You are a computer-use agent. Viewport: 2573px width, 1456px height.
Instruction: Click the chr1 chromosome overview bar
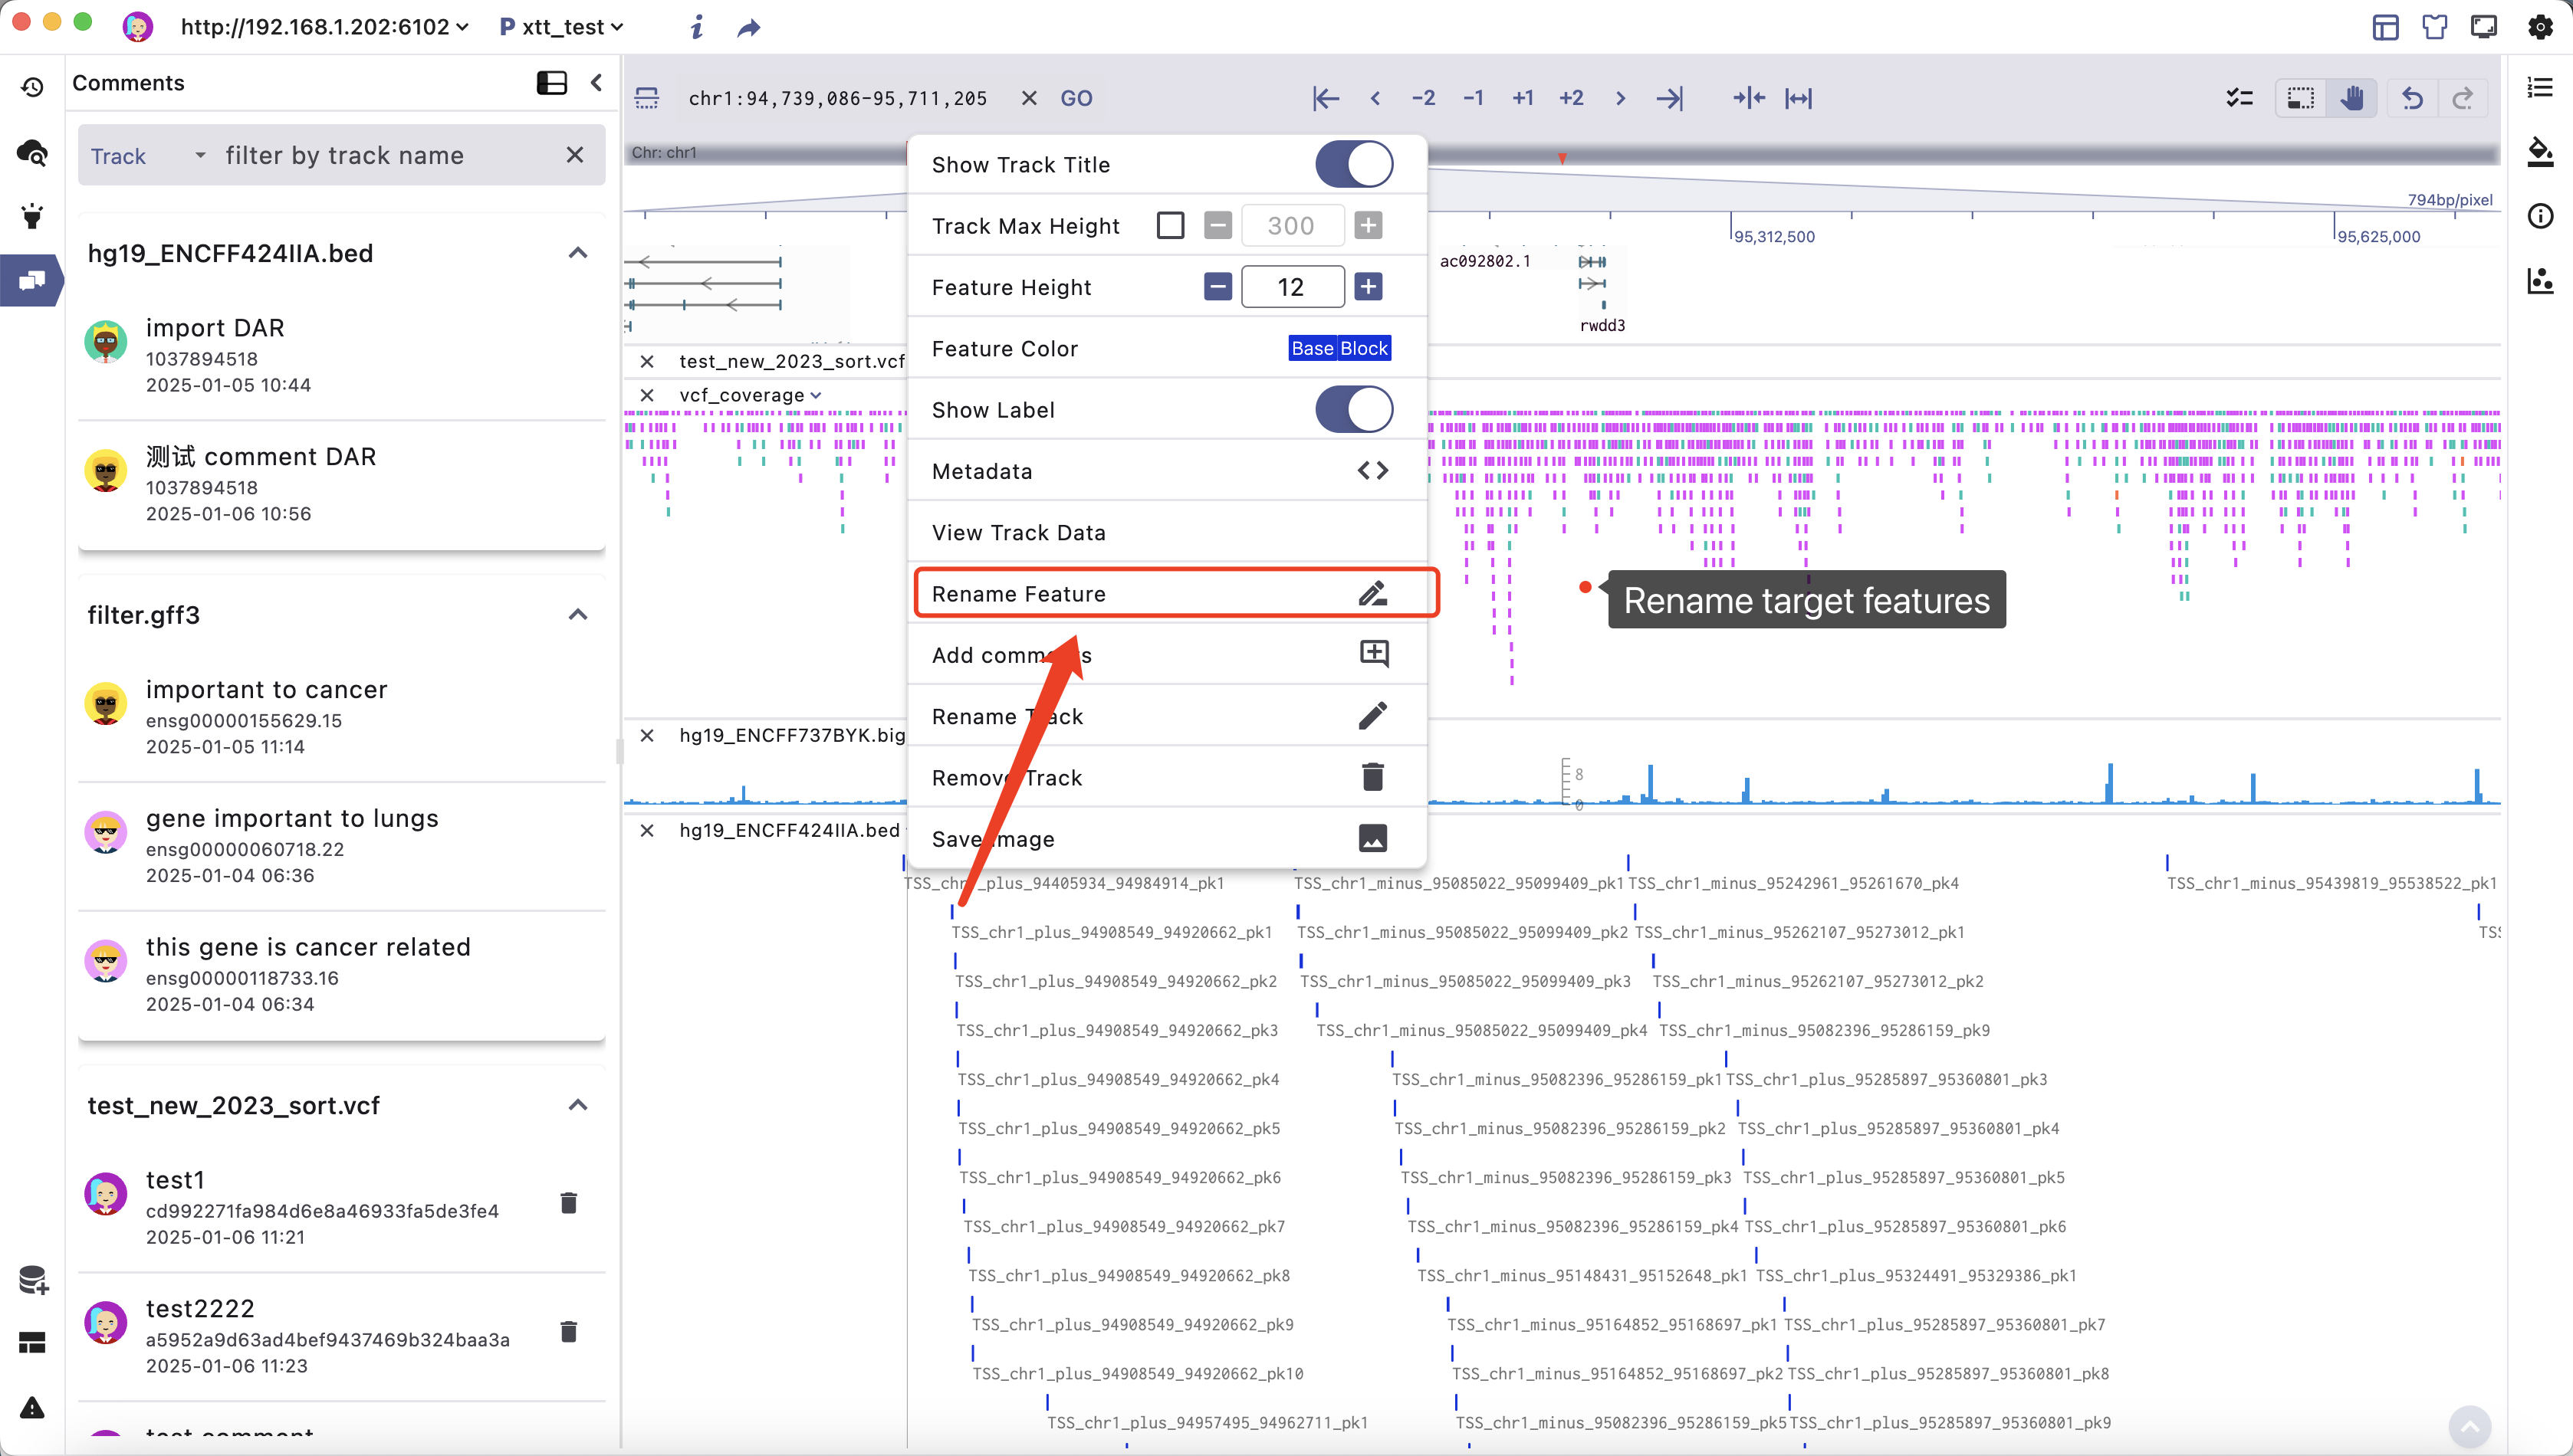pos(1561,153)
